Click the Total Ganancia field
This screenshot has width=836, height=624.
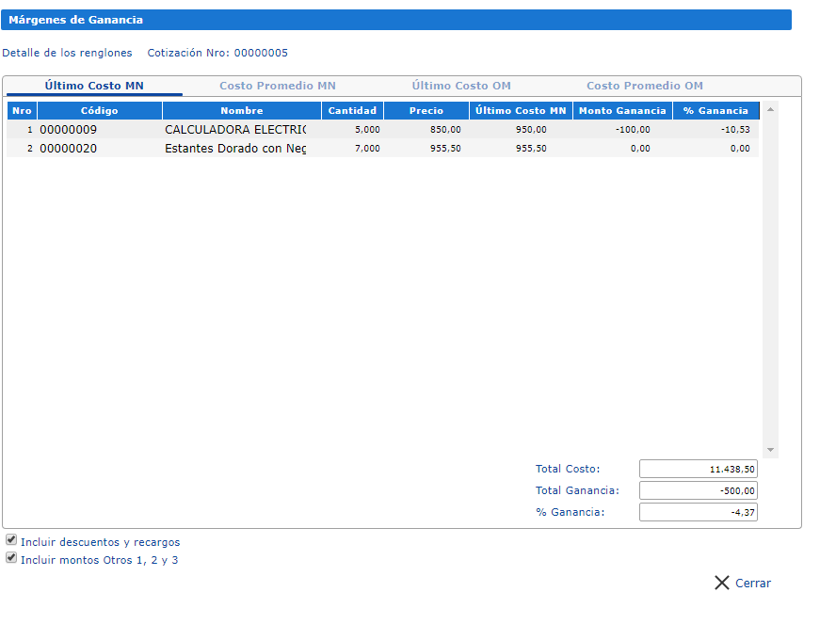pos(698,490)
